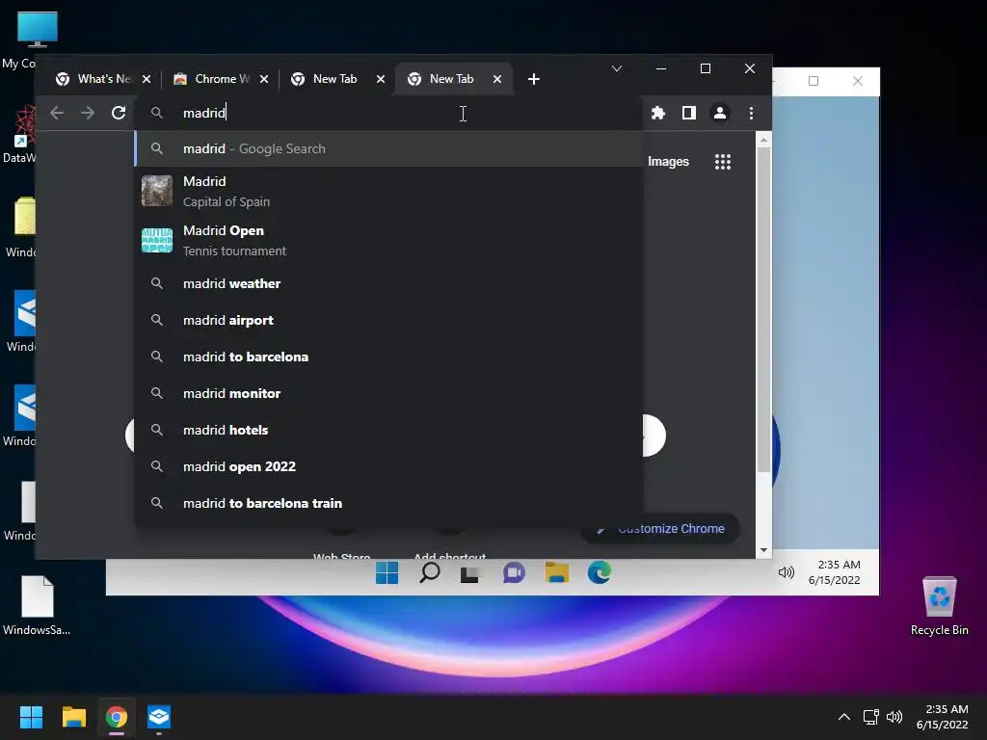
Task: Select the madrid weather suggestion
Action: point(389,284)
